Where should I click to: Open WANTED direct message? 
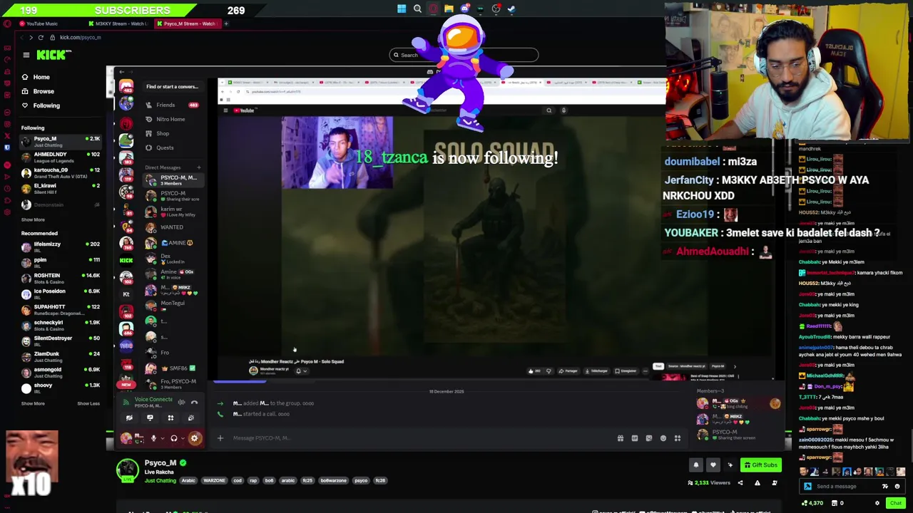(172, 227)
